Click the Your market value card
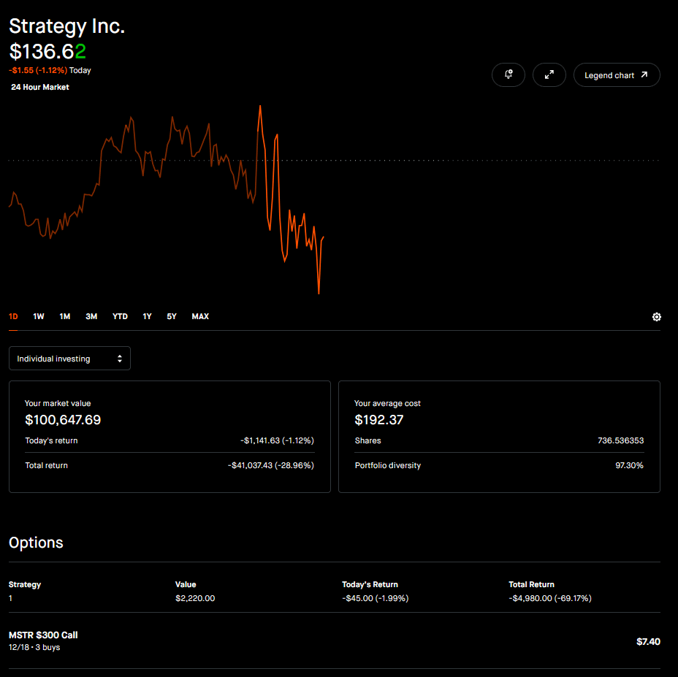678x677 pixels. (x=169, y=436)
